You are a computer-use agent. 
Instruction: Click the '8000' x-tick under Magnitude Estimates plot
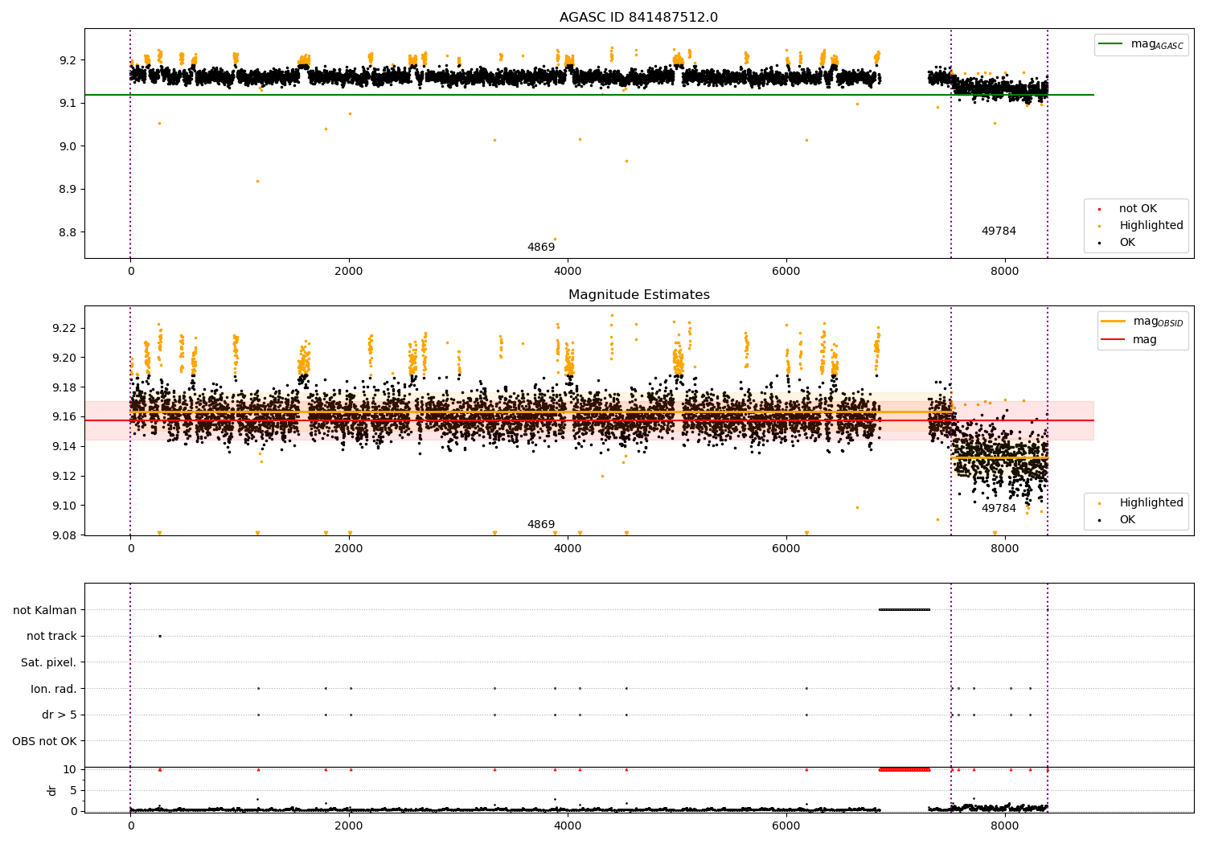click(1005, 549)
